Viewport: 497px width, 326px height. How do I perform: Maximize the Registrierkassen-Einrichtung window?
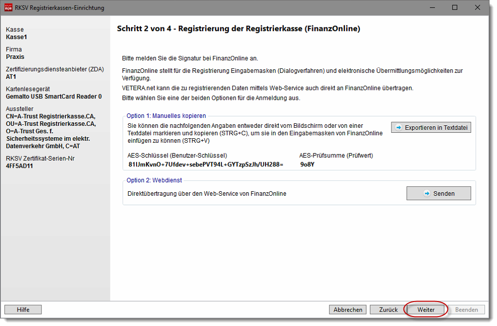454,8
